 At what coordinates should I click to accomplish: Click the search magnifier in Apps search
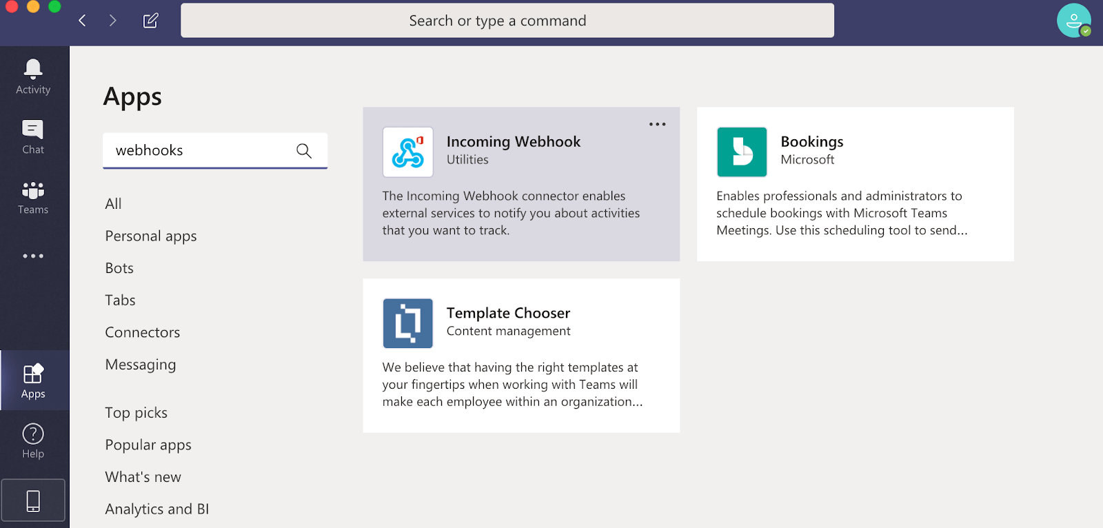[x=304, y=150]
